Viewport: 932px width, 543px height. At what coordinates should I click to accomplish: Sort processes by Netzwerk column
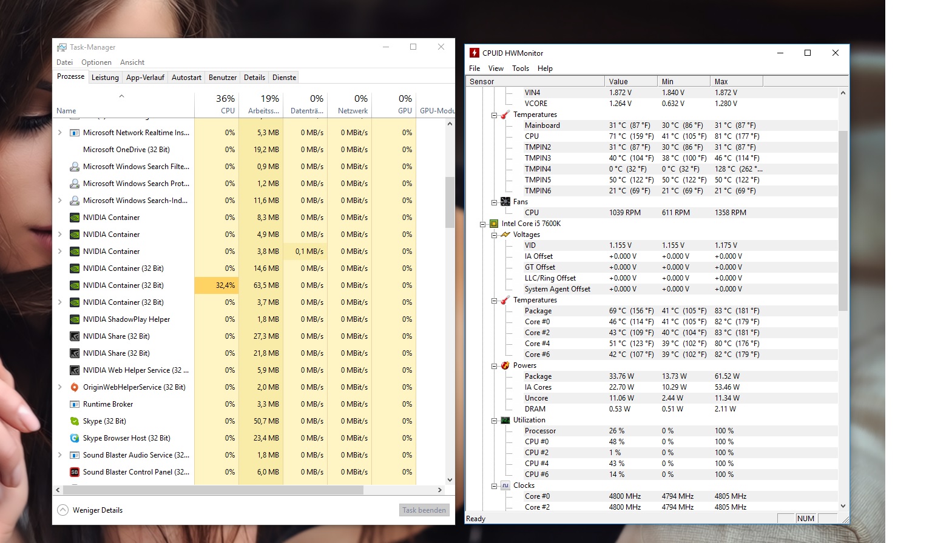pyautogui.click(x=349, y=104)
